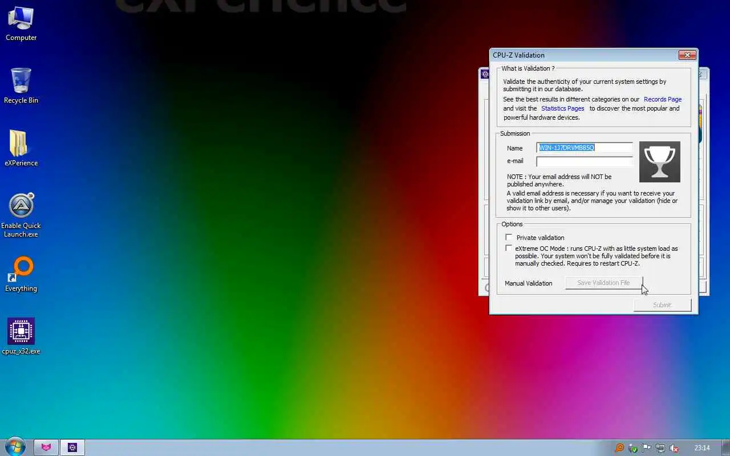Open the Records Page link
730x456 pixels.
pyautogui.click(x=663, y=99)
